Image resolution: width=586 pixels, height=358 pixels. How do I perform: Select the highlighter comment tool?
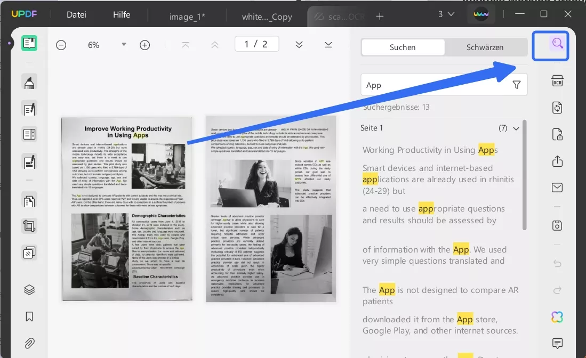(29, 83)
